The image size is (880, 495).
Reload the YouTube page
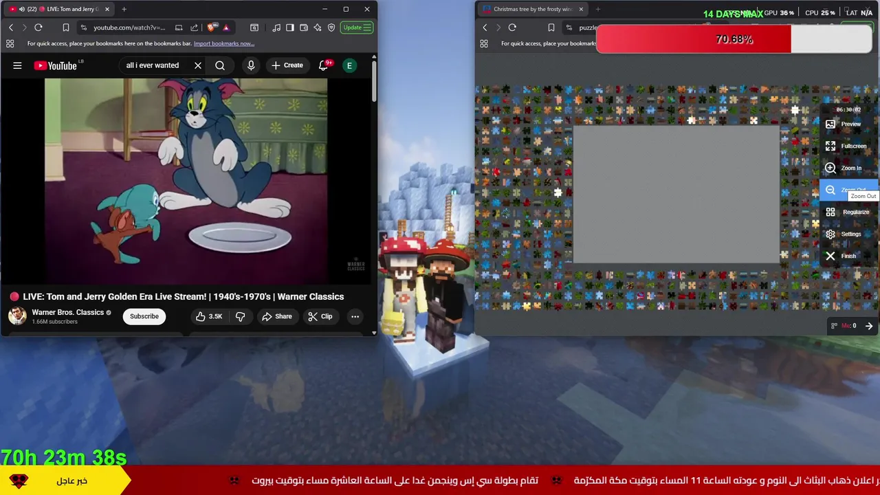click(38, 27)
